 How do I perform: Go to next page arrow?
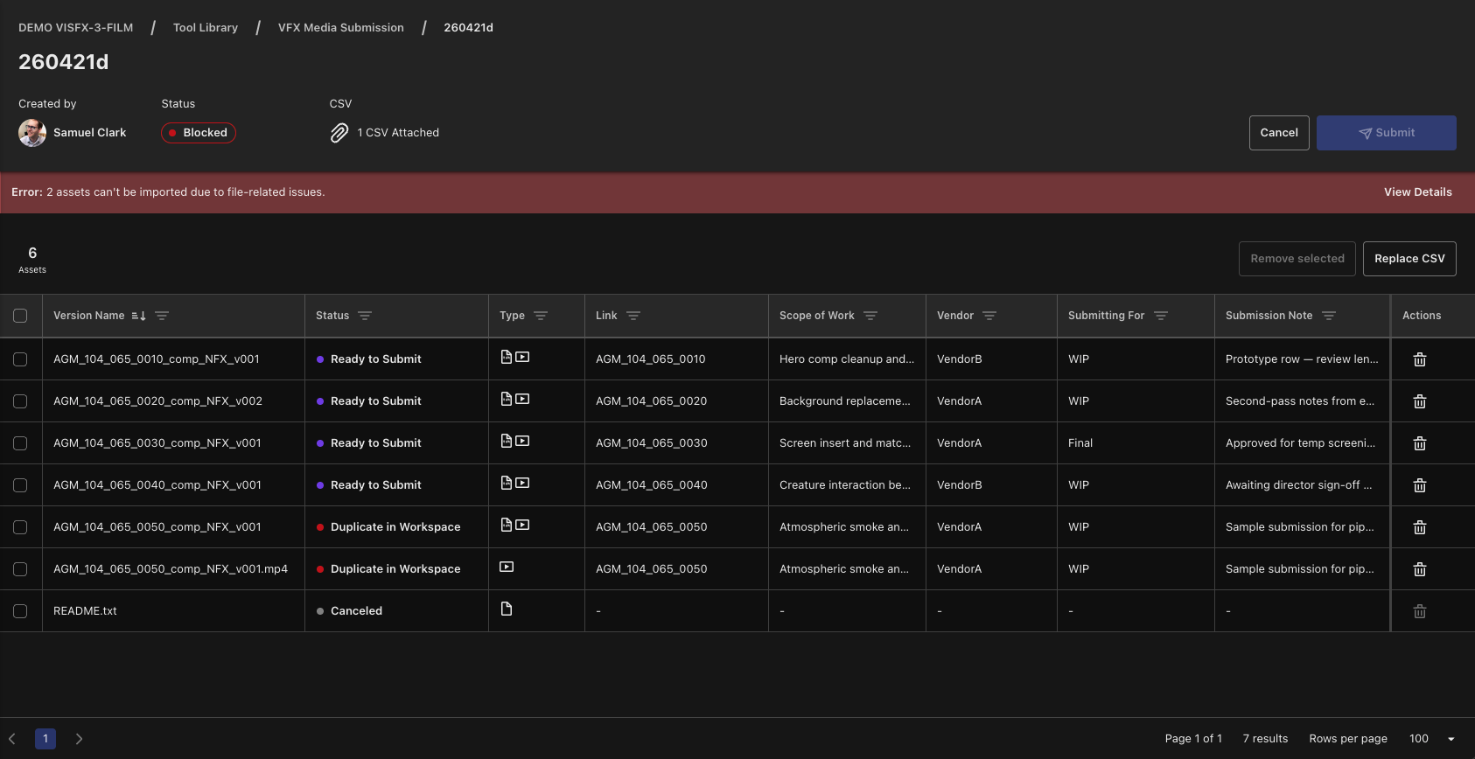79,739
